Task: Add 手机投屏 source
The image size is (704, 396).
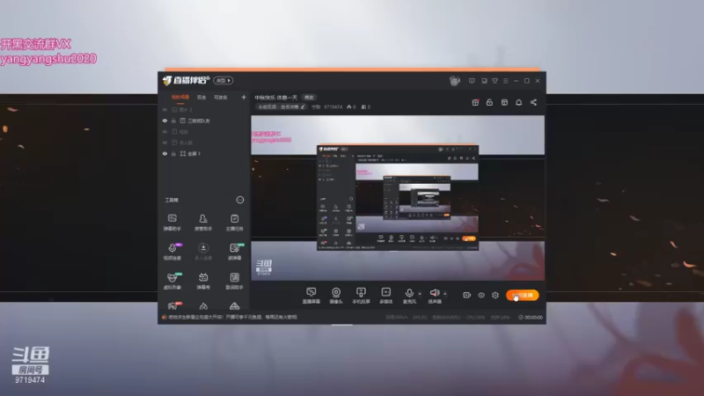Action: pyautogui.click(x=361, y=296)
